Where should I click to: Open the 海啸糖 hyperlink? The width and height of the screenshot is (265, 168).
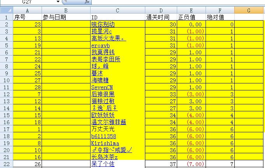[100, 80]
